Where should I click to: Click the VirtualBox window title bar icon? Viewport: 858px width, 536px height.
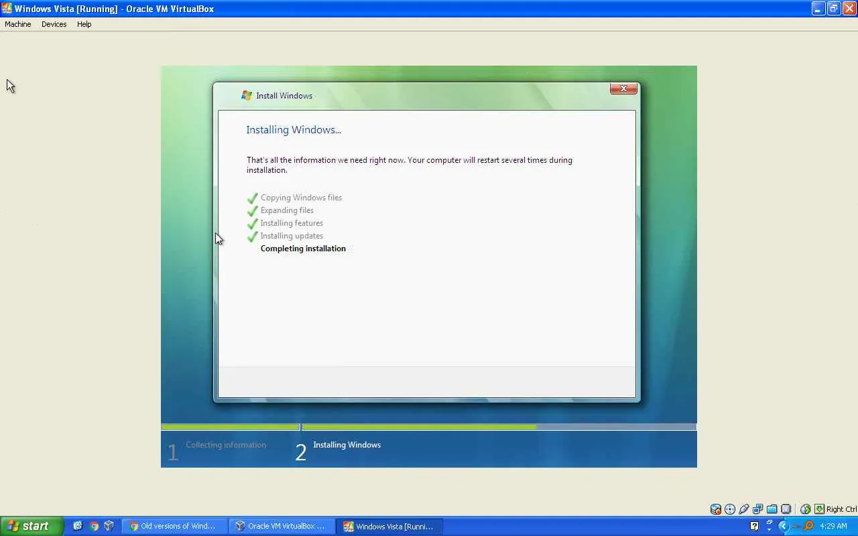[7, 9]
